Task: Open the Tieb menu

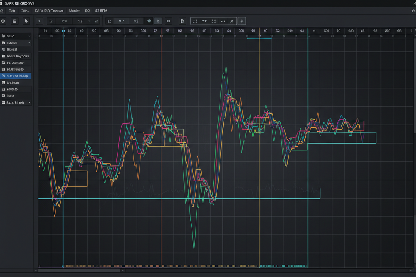Action: pos(12,11)
